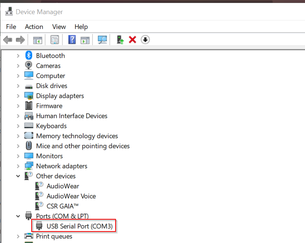Viewport: 305px width, 243px height.
Task: Click the Update device driver icon
Action: [x=120, y=39]
